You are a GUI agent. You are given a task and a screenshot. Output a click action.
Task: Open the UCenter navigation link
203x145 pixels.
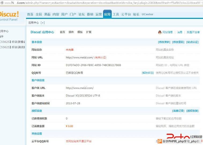pos(147,14)
